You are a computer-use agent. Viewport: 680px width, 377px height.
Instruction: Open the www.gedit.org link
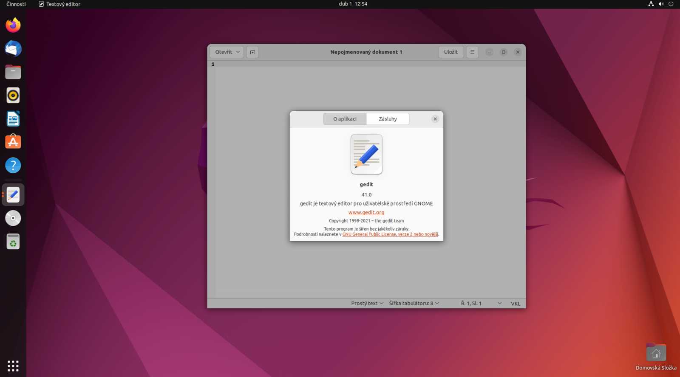coord(366,212)
